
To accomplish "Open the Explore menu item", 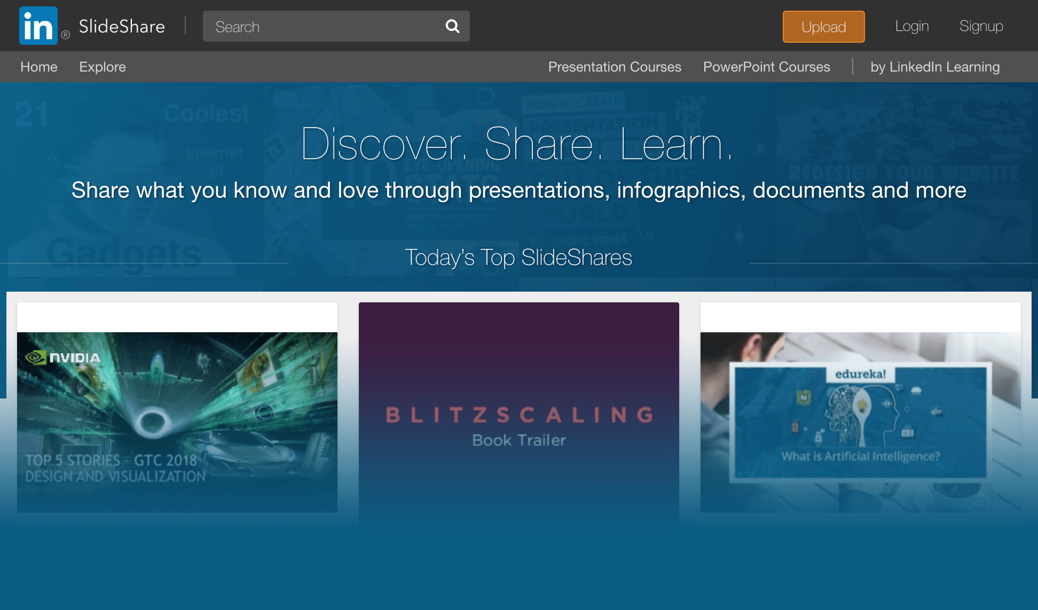I will click(x=103, y=67).
